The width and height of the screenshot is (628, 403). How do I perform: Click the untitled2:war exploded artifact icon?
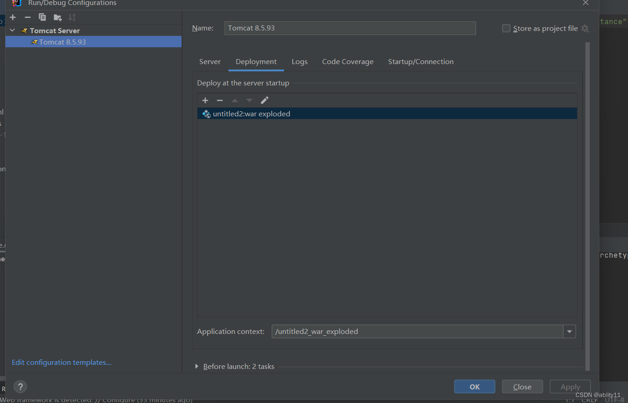(x=207, y=114)
